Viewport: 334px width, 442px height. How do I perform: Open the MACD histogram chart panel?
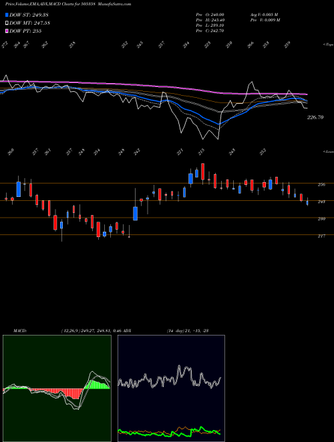57,388
